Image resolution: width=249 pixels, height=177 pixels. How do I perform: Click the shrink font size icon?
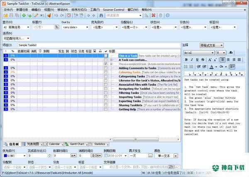pyautogui.click(x=215, y=60)
